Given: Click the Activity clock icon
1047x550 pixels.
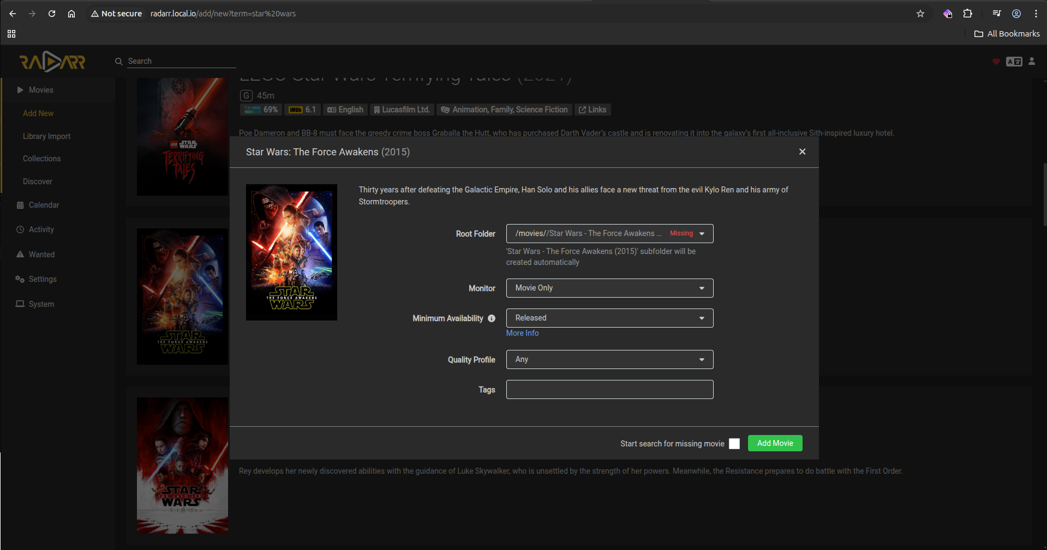Looking at the screenshot, I should click(x=20, y=229).
